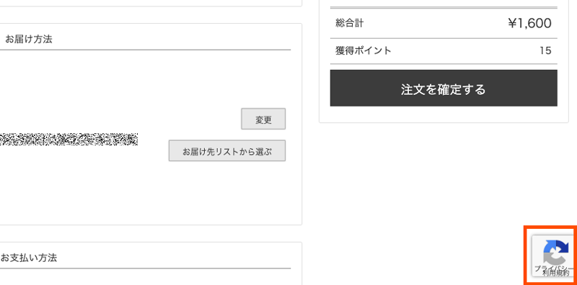Image resolution: width=577 pixels, height=285 pixels.
Task: Click the お届け方法 section heading
Action: 29,40
